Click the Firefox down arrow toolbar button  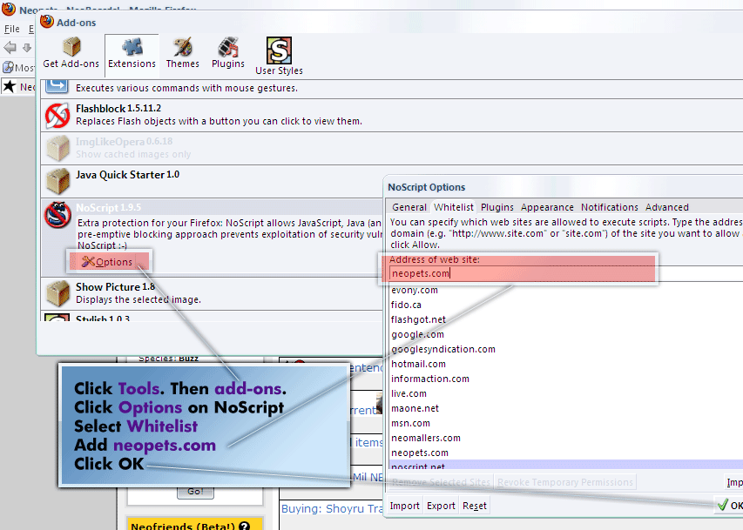click(27, 47)
